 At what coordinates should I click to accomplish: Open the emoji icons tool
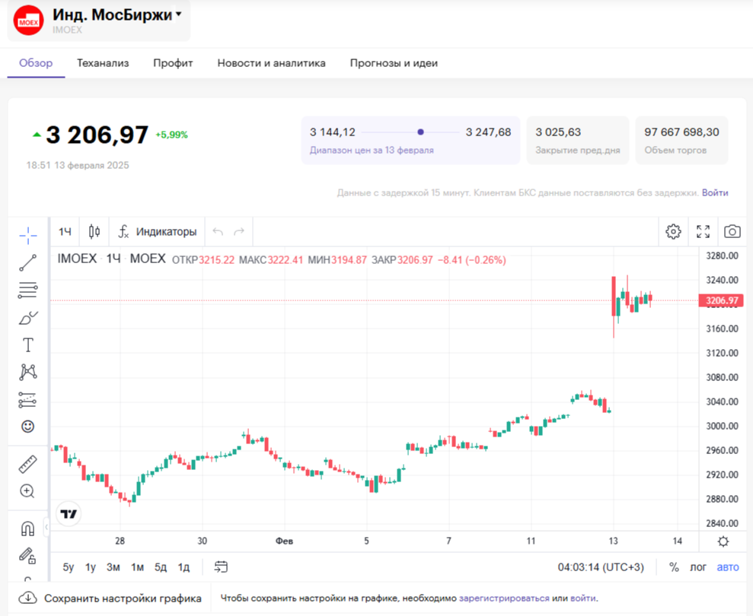point(28,427)
